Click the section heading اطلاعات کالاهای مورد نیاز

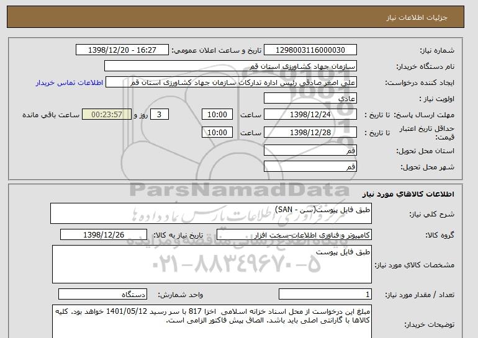pos(408,194)
